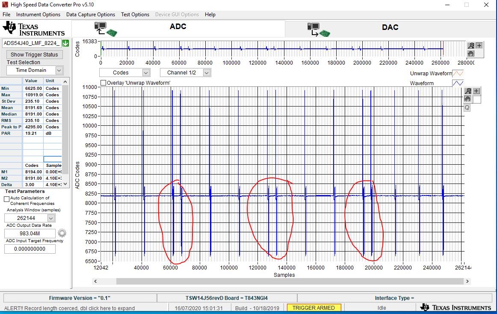The height and width of the screenshot is (314, 497).
Task: Activate main ADC Codes graph crosshair tool
Action: pos(476,91)
